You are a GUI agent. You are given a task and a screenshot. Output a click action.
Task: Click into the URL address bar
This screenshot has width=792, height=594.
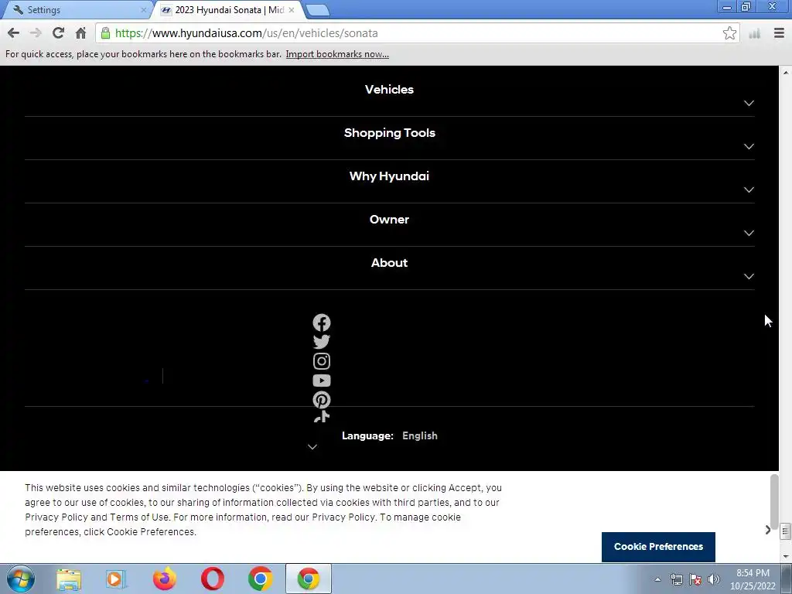[x=417, y=33]
